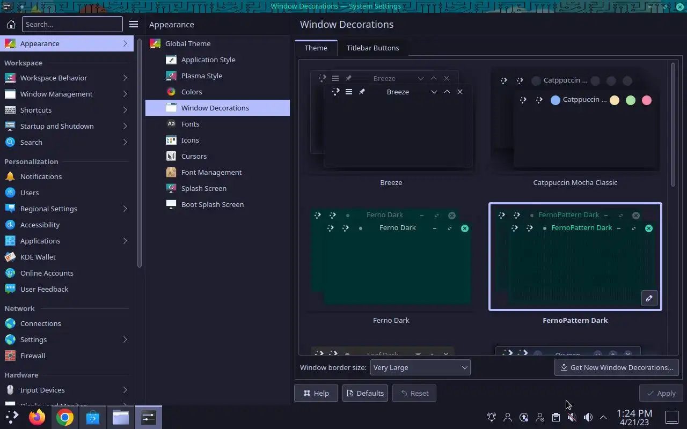This screenshot has width=687, height=429.
Task: Open the Window border size dropdown
Action: [x=420, y=367]
